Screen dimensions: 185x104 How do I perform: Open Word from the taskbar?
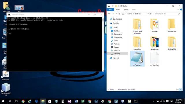[x=76, y=101]
